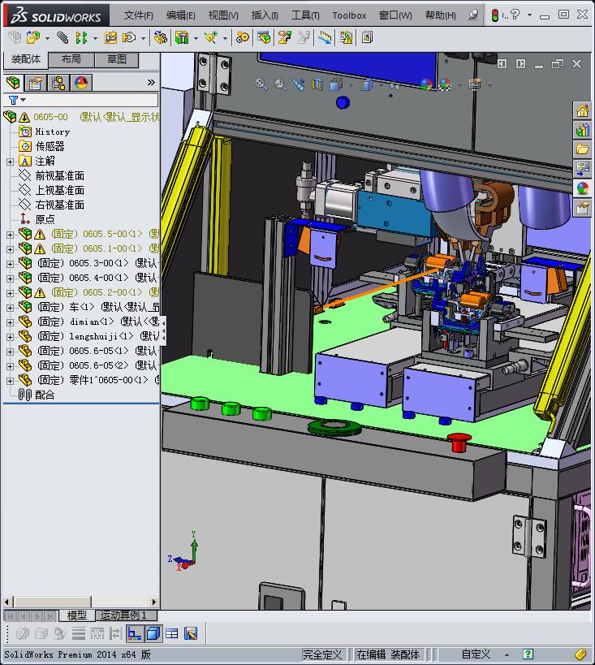Click the Bill of Materials icon
The height and width of the screenshot is (665, 595).
[x=264, y=37]
